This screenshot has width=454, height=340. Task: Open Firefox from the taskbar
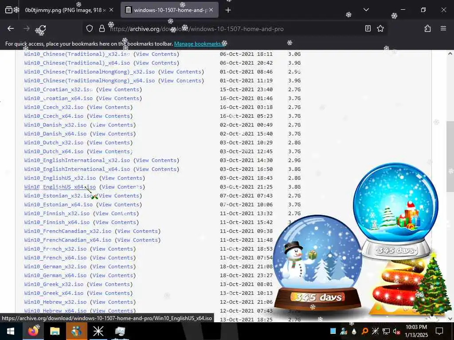tap(33, 331)
